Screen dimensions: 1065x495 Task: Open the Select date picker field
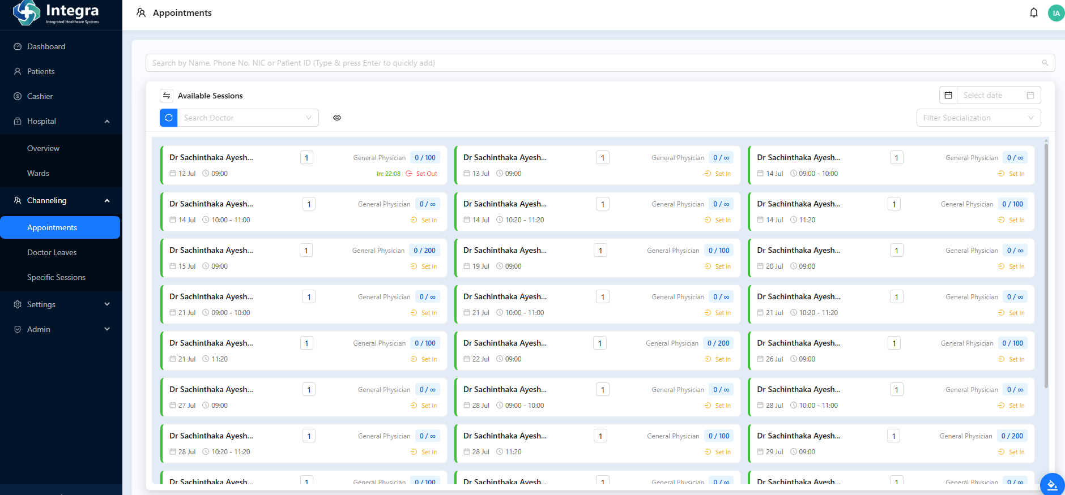[x=998, y=95]
